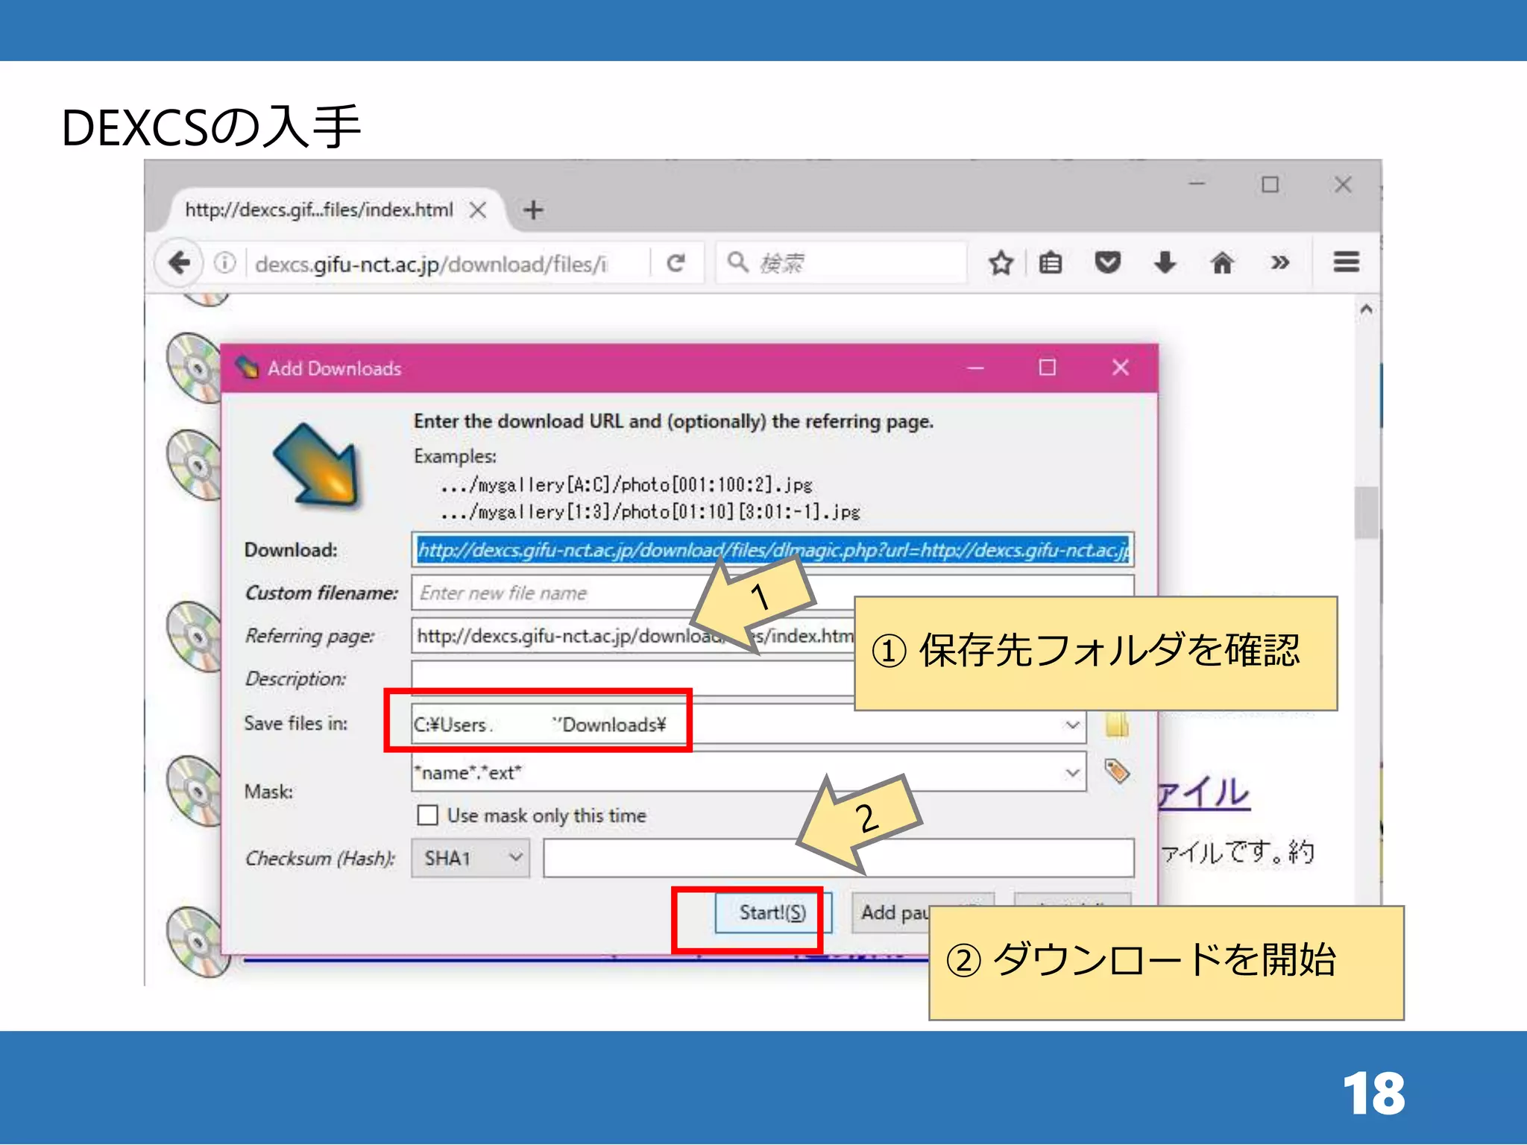Go to home page via house icon
The width and height of the screenshot is (1527, 1145).
[x=1222, y=262]
